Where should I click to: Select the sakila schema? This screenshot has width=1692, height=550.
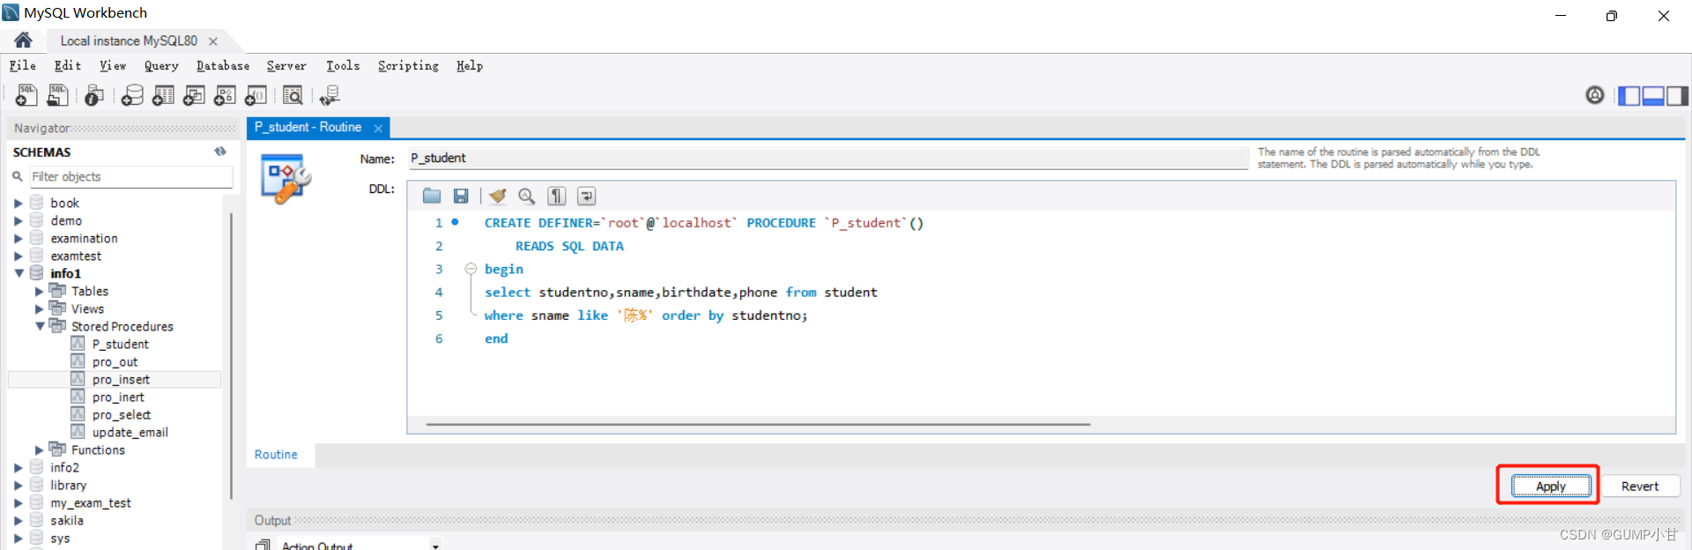click(67, 520)
